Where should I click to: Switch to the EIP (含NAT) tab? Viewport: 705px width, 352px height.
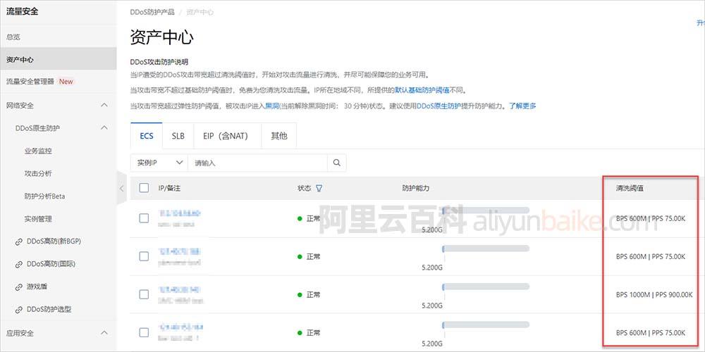tap(228, 136)
